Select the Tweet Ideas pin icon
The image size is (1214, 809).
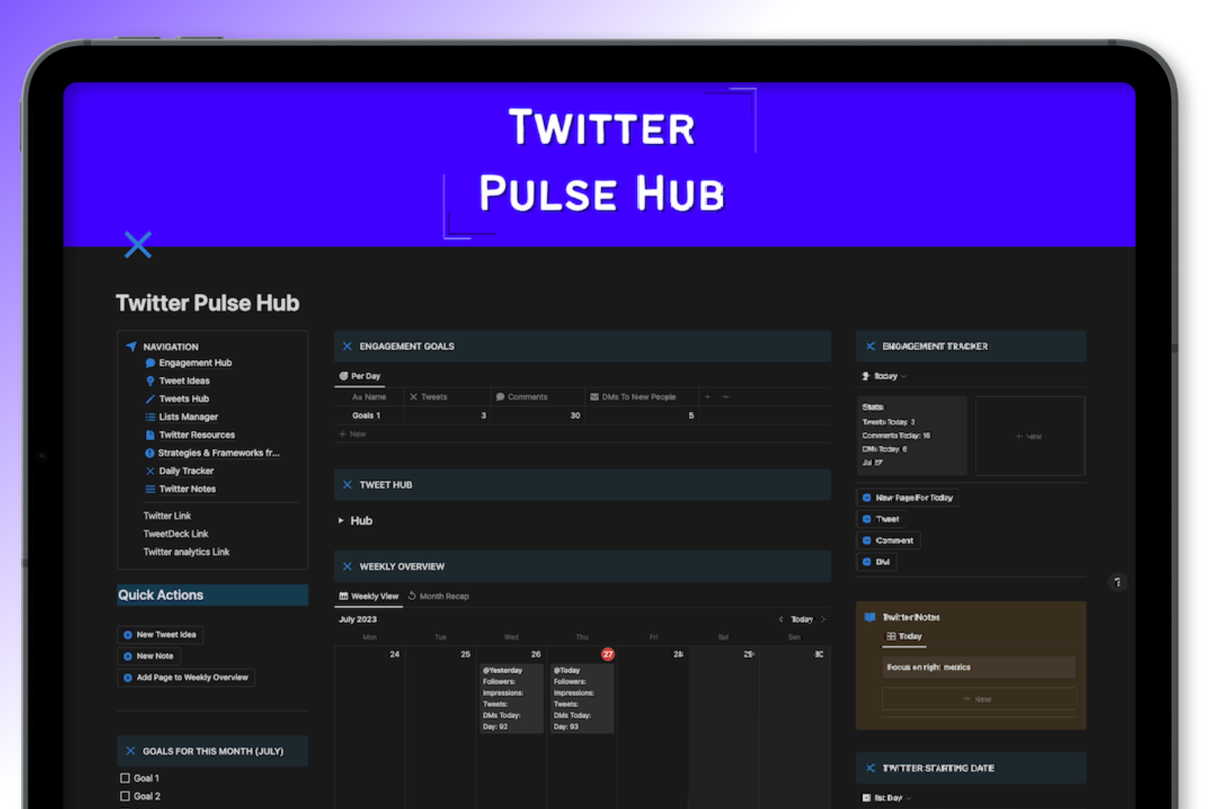[x=150, y=380]
